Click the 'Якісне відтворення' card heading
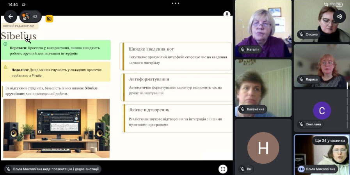This screenshot has height=175, width=350. 149,110
